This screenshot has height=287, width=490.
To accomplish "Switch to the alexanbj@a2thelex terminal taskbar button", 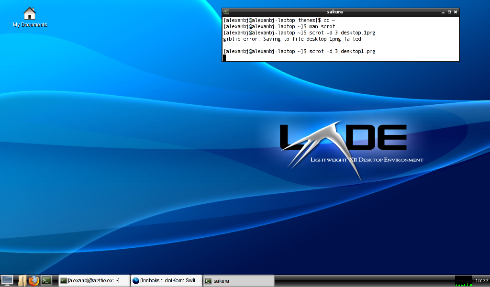I will (x=94, y=280).
